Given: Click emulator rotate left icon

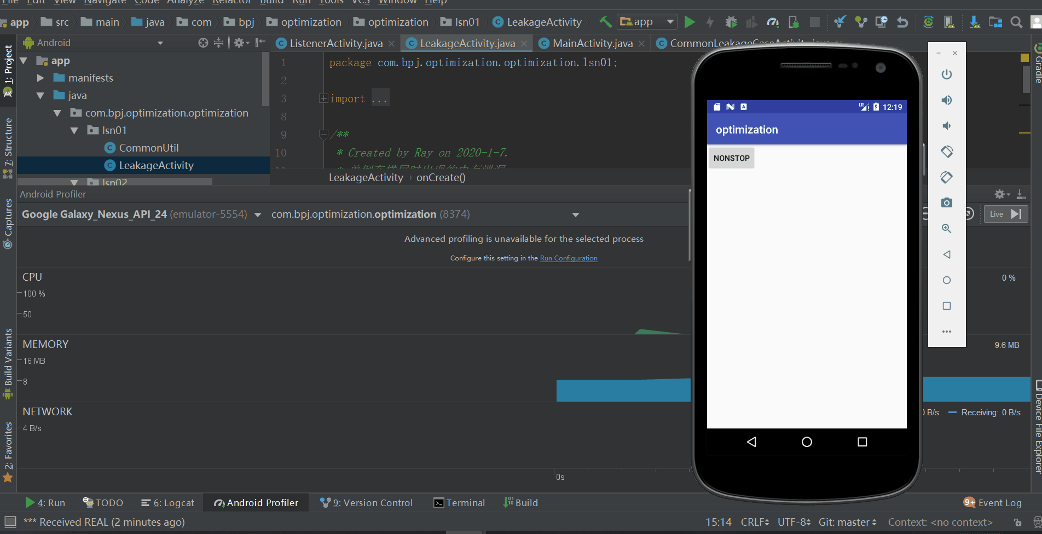Looking at the screenshot, I should 946,152.
